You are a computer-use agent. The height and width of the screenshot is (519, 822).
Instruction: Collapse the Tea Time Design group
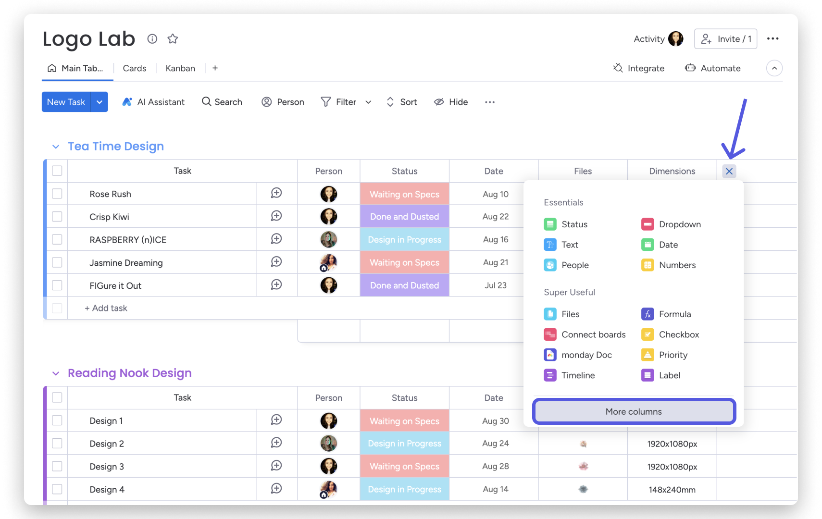coord(56,147)
